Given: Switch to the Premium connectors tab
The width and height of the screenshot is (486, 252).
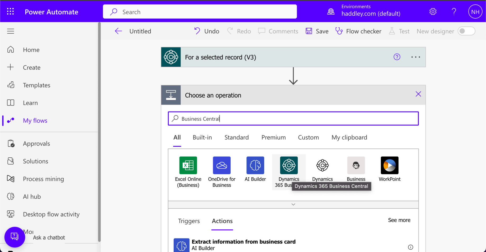Looking at the screenshot, I should click(273, 137).
